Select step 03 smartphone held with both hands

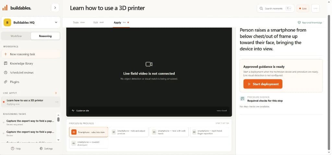pos(169,132)
